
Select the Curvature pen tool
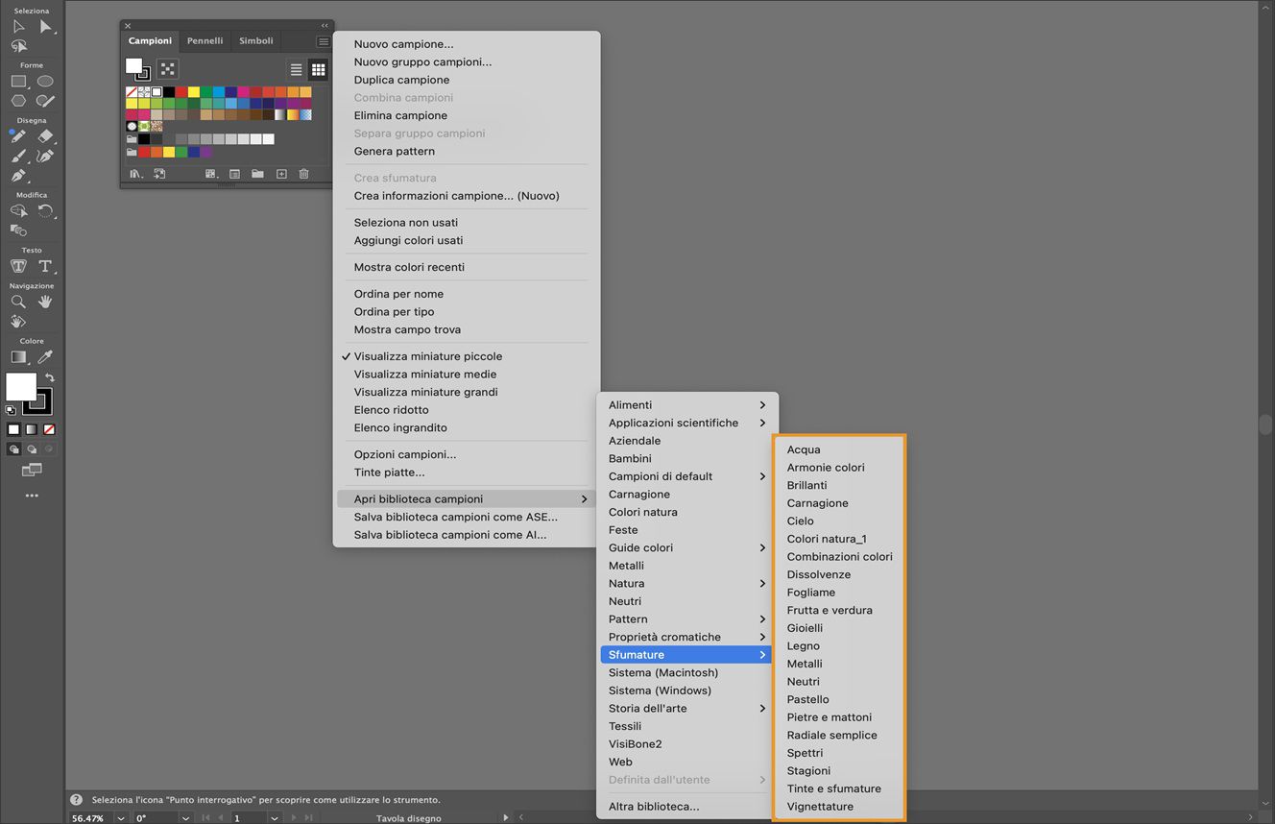[45, 157]
